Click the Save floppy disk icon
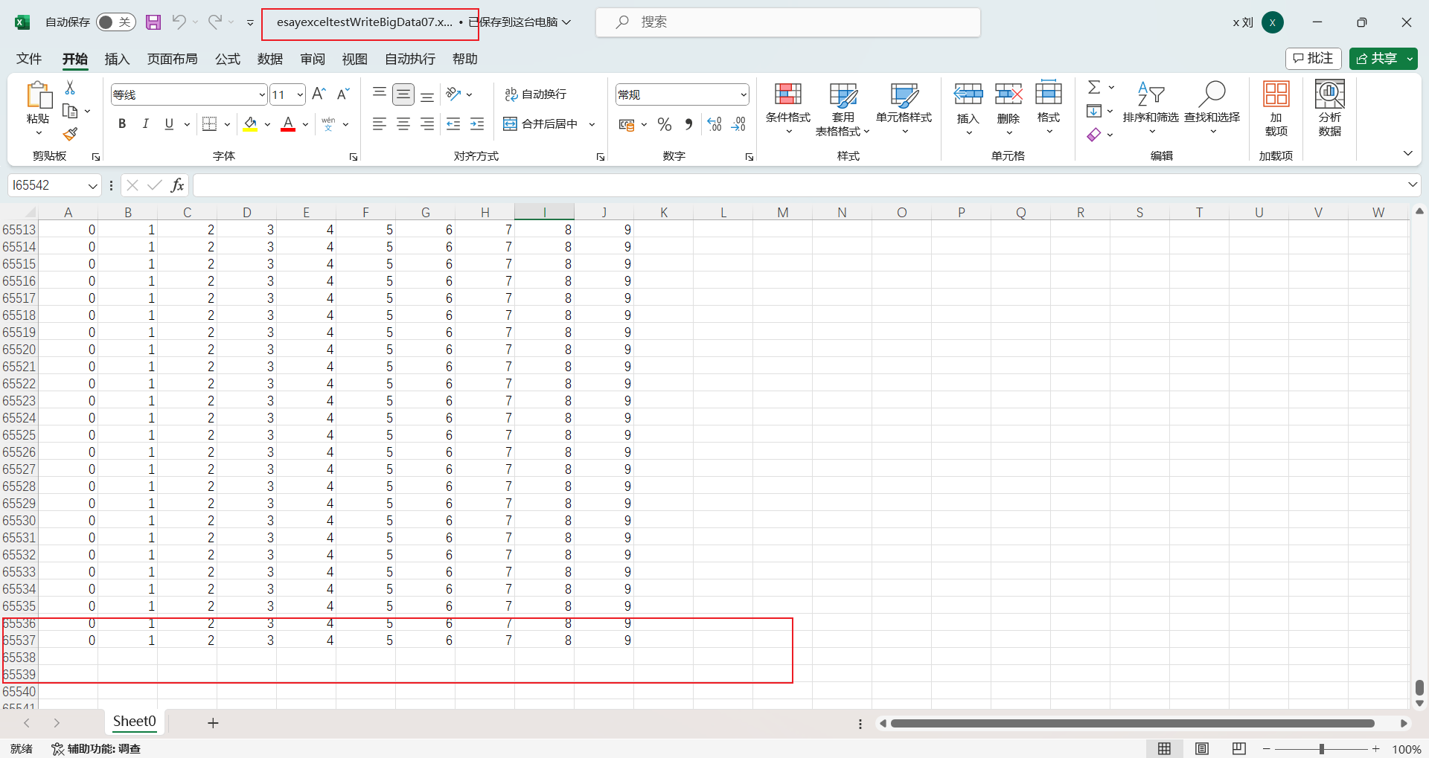This screenshot has width=1429, height=758. 153,22
